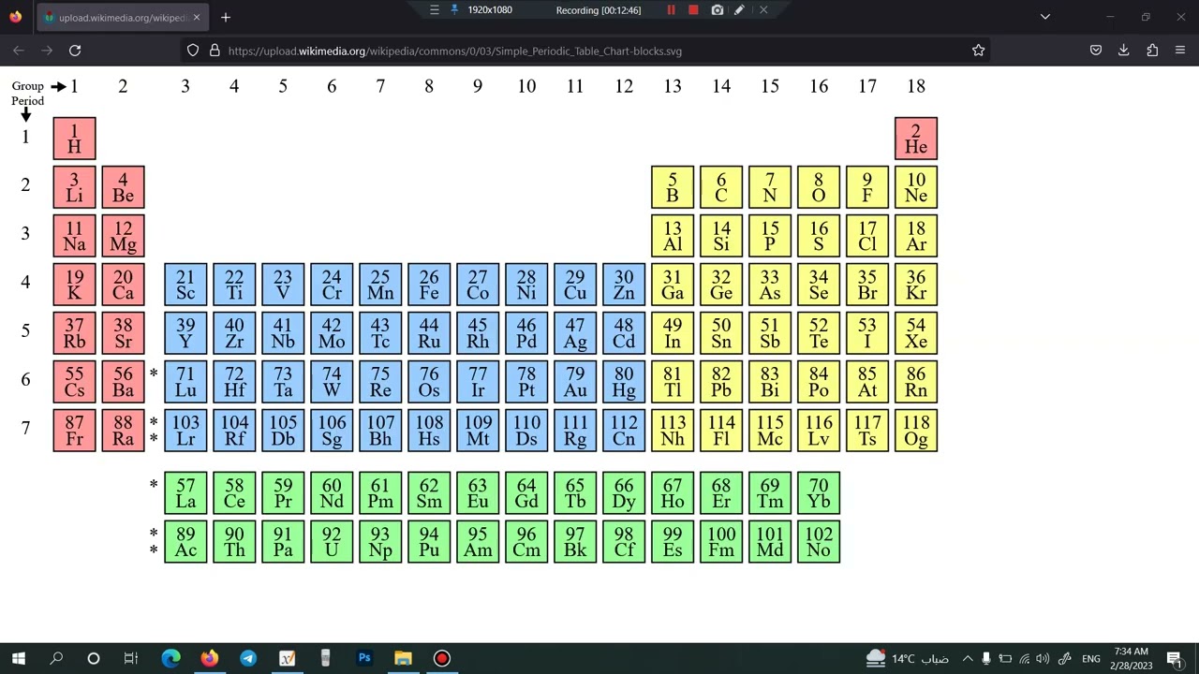The height and width of the screenshot is (674, 1199).
Task: Show hidden system tray icons
Action: pos(968,658)
